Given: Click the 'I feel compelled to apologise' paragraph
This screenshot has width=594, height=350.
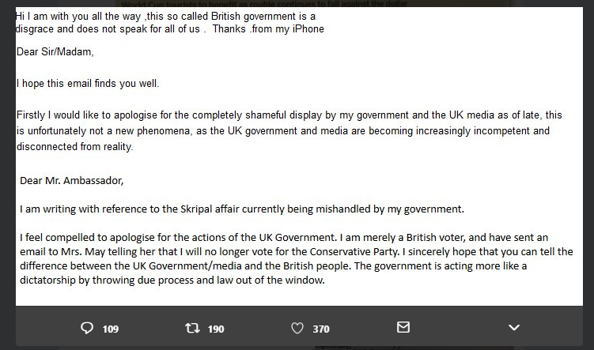Looking at the screenshot, I should coord(297,259).
